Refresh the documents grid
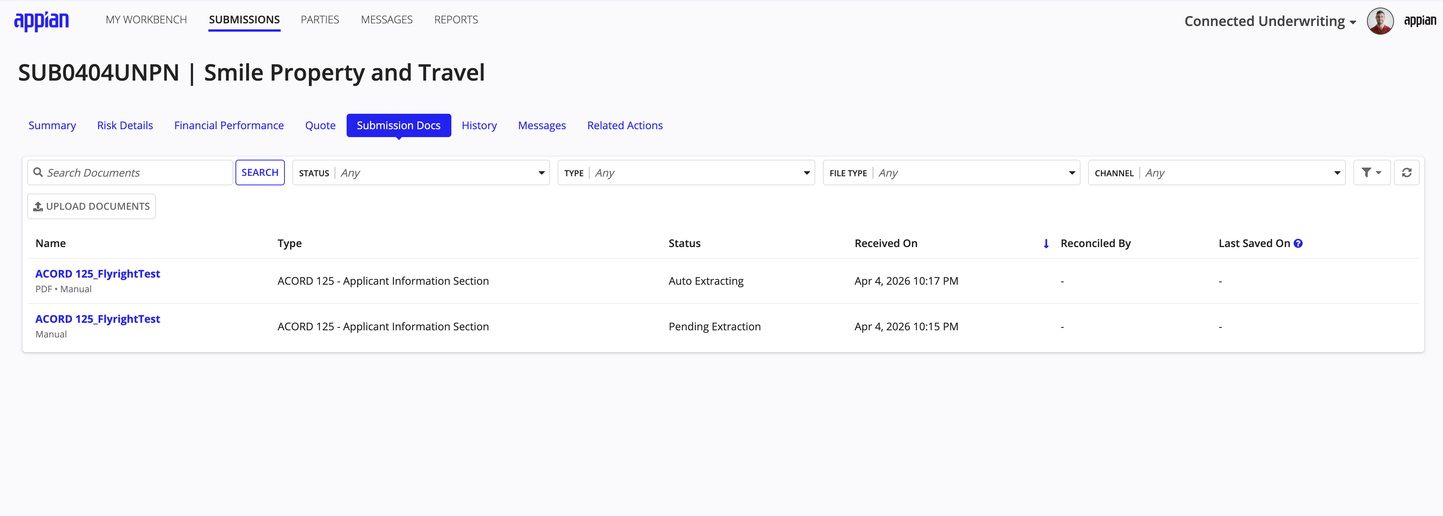This screenshot has width=1443, height=516. (x=1406, y=173)
